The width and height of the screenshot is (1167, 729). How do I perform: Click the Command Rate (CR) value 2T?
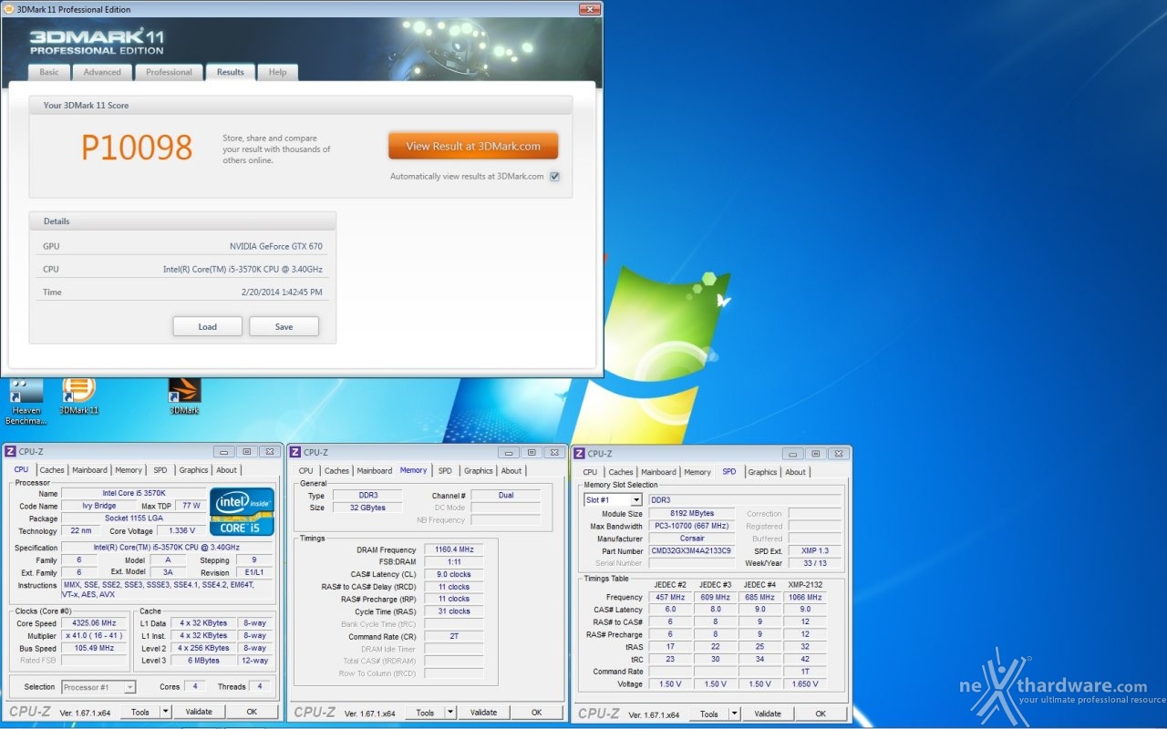453,636
